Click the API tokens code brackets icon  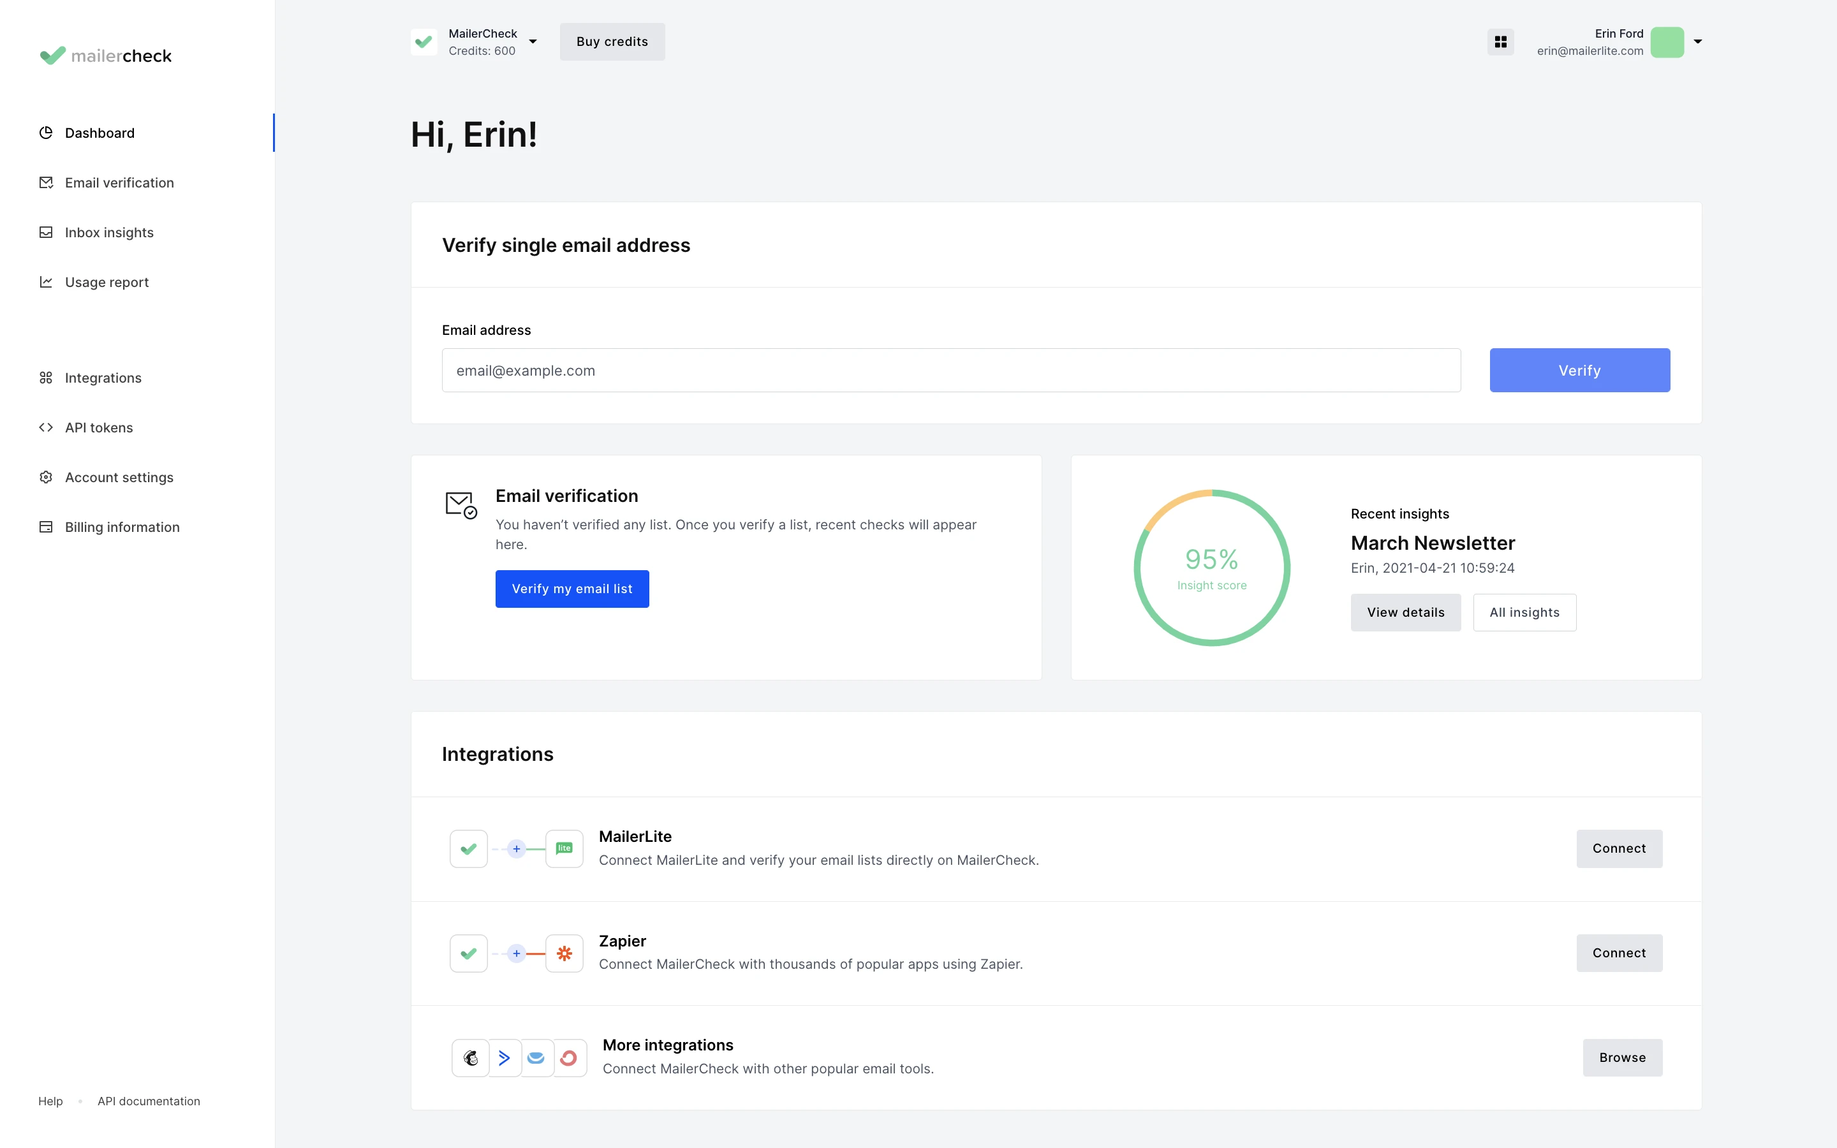tap(45, 427)
